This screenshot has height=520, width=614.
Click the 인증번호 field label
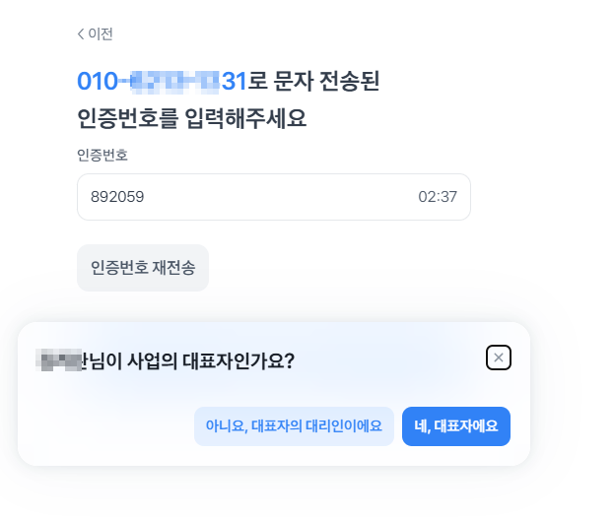(102, 155)
